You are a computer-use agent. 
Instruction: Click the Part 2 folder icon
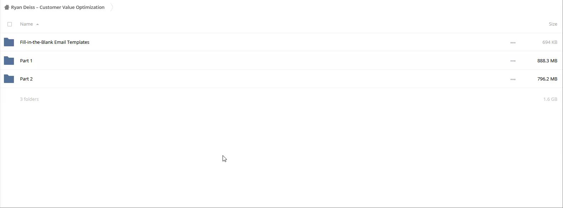pyautogui.click(x=9, y=79)
